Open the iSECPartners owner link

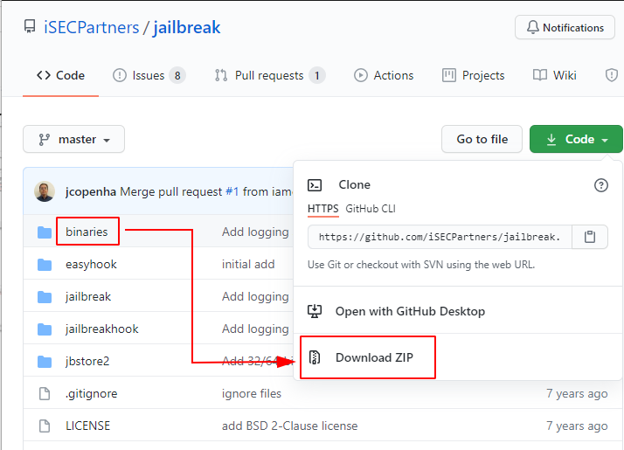pos(92,27)
